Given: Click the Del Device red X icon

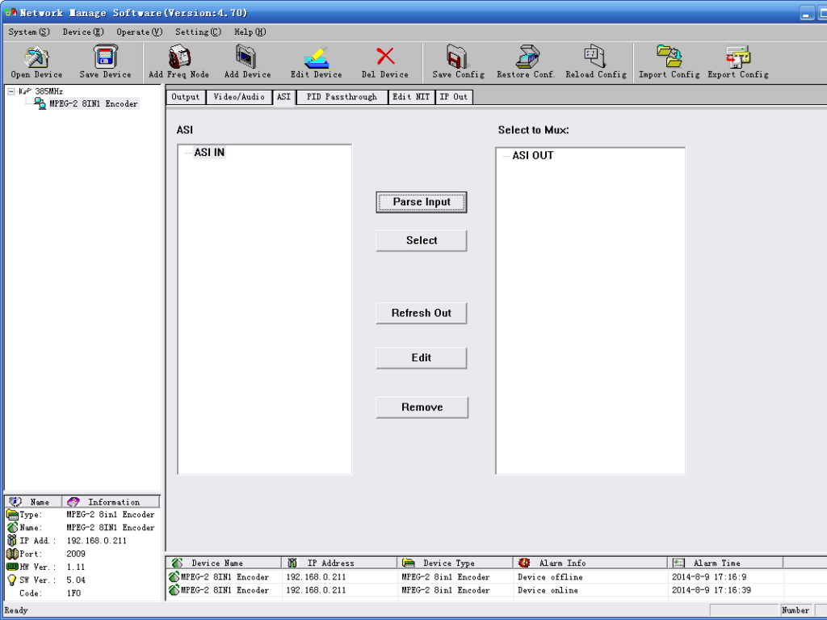Looking at the screenshot, I should 385,56.
